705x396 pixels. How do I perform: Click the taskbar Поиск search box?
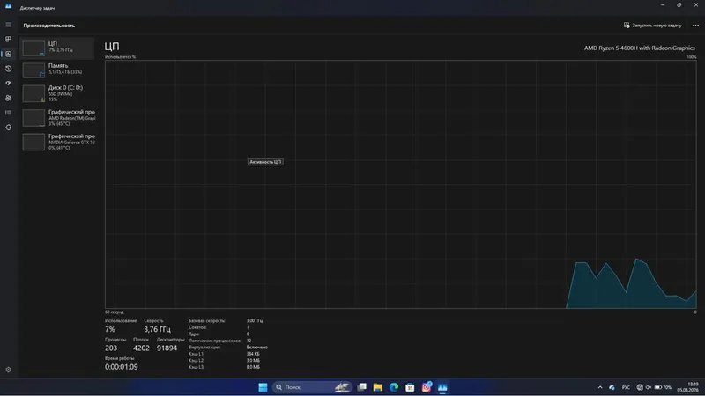pos(312,387)
